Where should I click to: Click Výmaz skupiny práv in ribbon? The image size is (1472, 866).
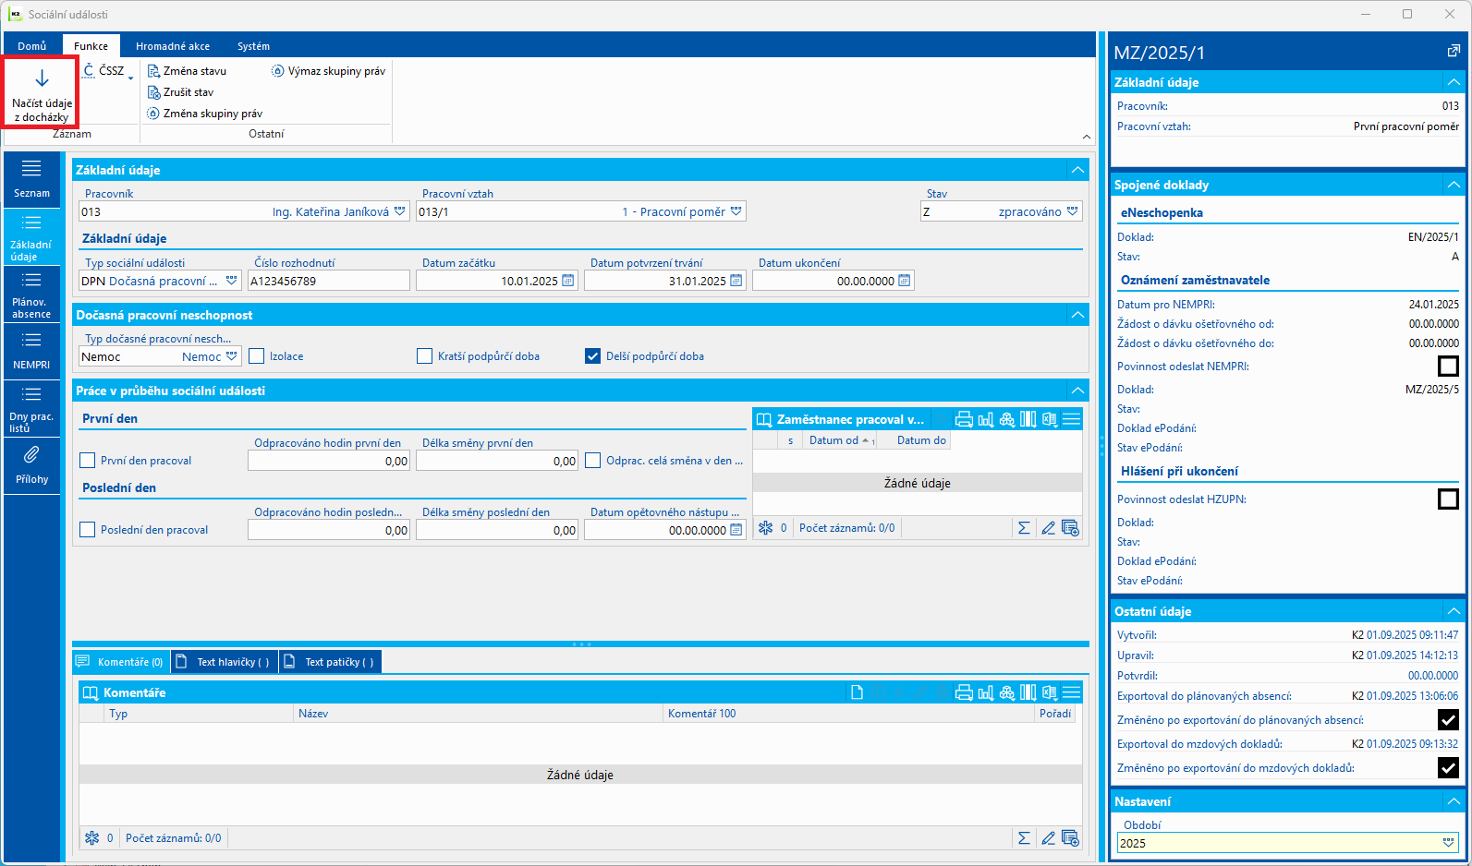328,71
